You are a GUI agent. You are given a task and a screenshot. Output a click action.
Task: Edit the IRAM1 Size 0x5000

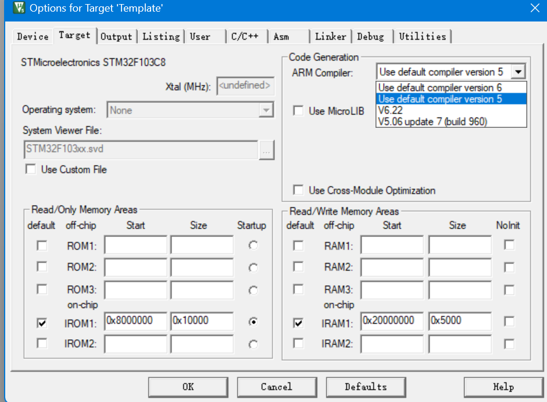click(460, 321)
